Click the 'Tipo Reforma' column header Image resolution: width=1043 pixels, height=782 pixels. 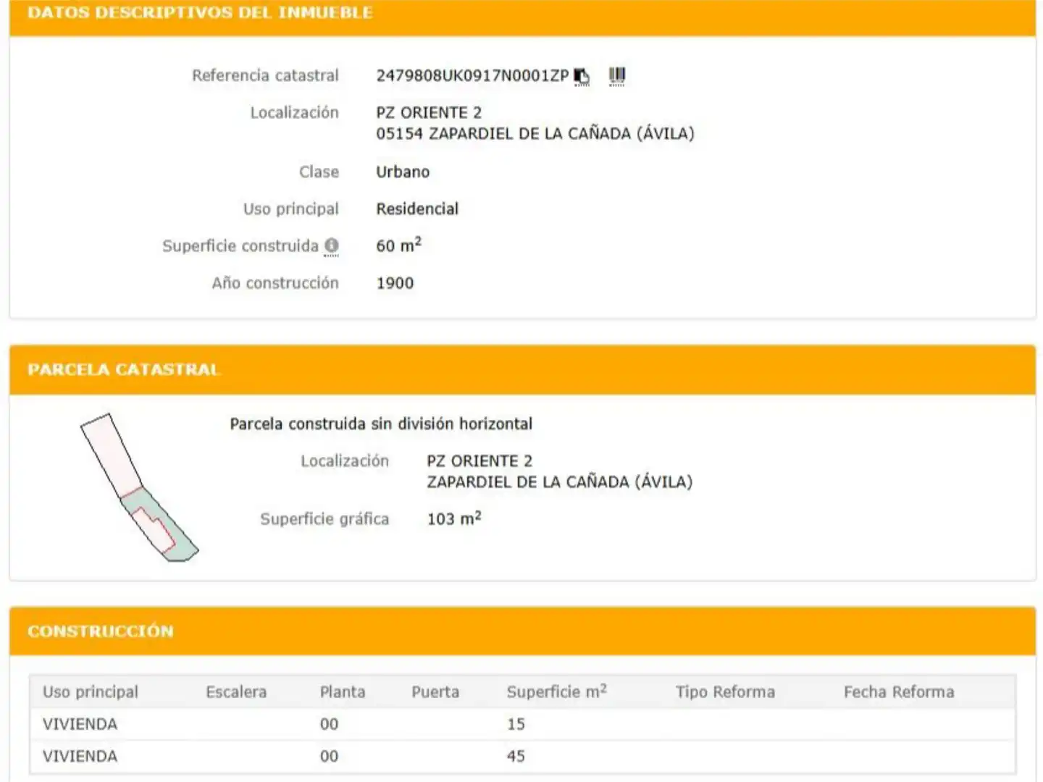pos(725,692)
